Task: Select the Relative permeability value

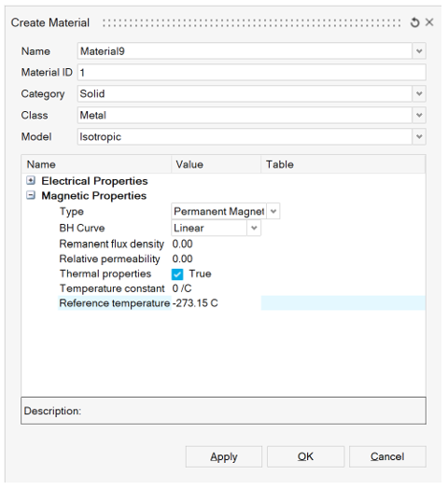Action: coord(182,259)
